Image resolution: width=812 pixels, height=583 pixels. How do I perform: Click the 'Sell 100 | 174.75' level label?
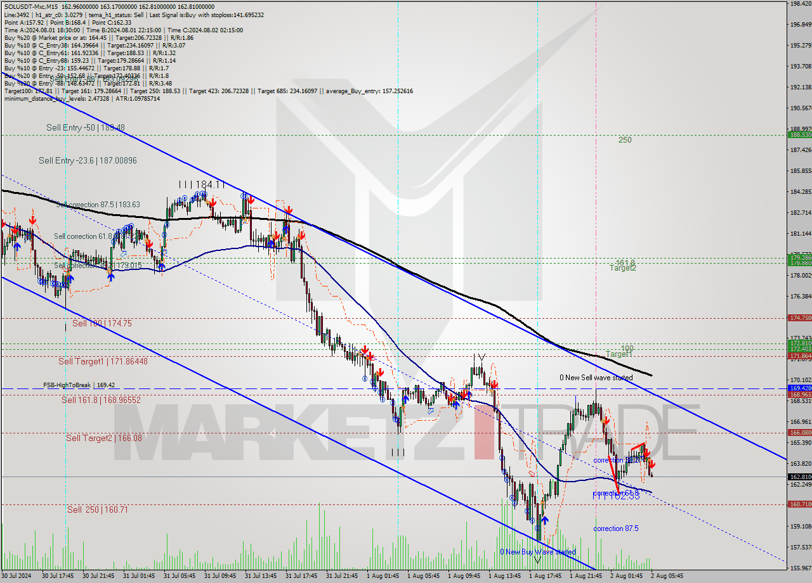(101, 323)
